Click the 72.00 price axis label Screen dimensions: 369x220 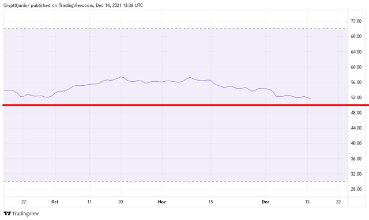click(356, 21)
